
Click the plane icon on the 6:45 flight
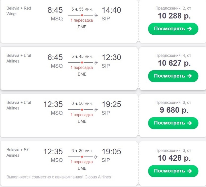pyautogui.click(x=96, y=63)
